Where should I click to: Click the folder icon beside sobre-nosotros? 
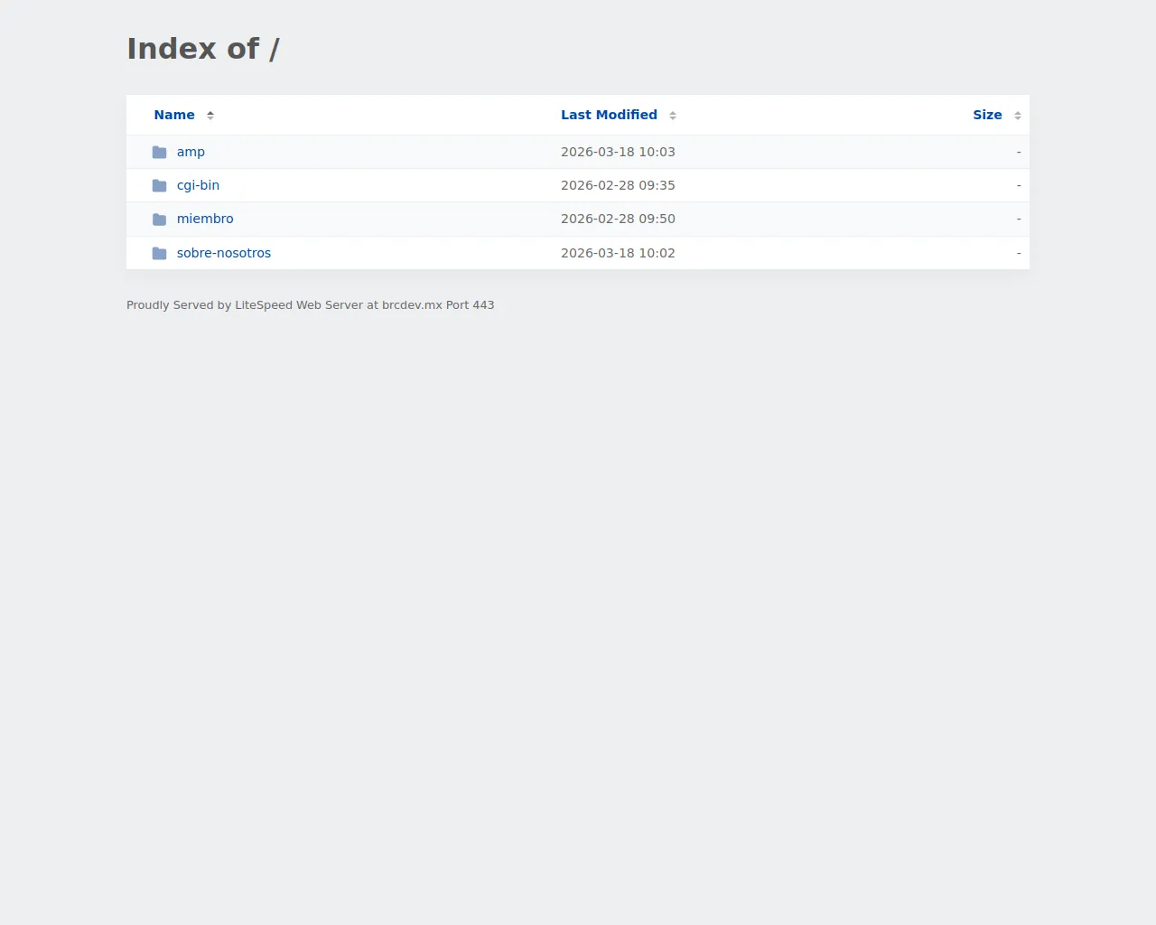(x=160, y=253)
